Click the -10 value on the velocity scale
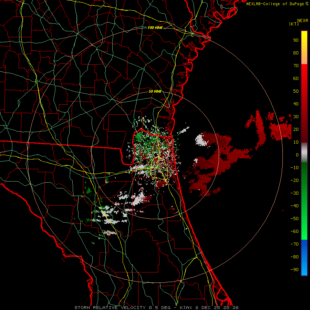This screenshot has height=310, width=310. click(x=294, y=168)
